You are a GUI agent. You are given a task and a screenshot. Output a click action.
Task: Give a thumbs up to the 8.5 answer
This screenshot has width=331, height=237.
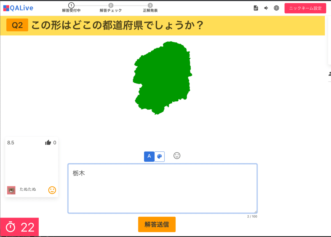(x=48, y=142)
